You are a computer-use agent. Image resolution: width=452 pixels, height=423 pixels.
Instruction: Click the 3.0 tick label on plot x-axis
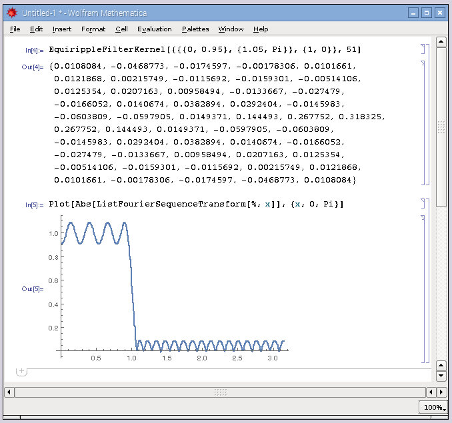pyautogui.click(x=273, y=358)
